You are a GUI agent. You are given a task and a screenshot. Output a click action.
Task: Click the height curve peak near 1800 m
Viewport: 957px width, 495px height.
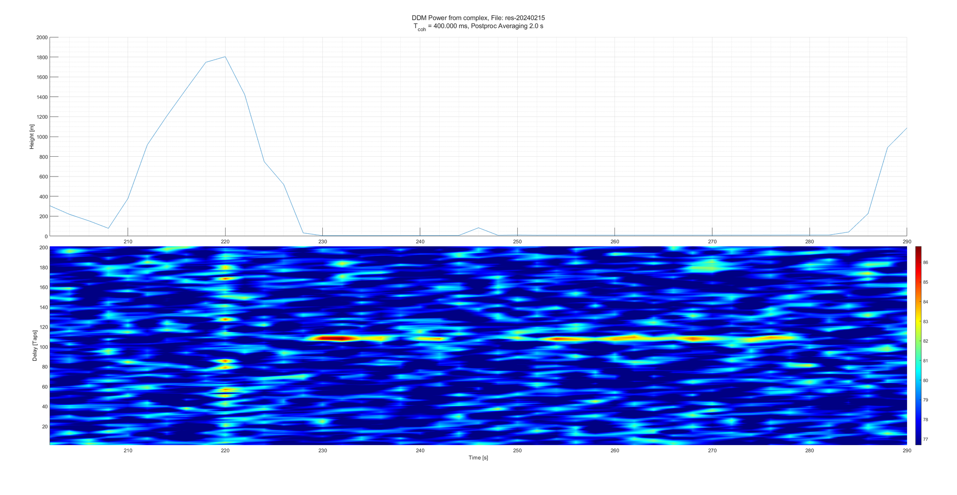pos(225,57)
